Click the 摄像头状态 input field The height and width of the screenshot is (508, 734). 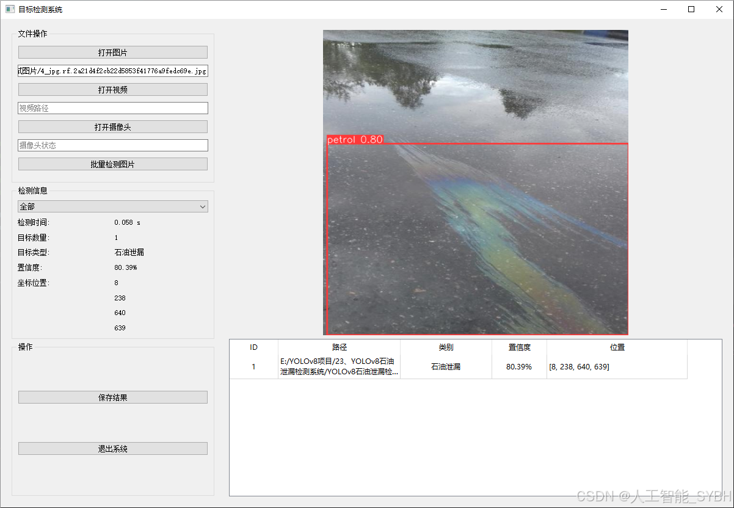coord(113,145)
